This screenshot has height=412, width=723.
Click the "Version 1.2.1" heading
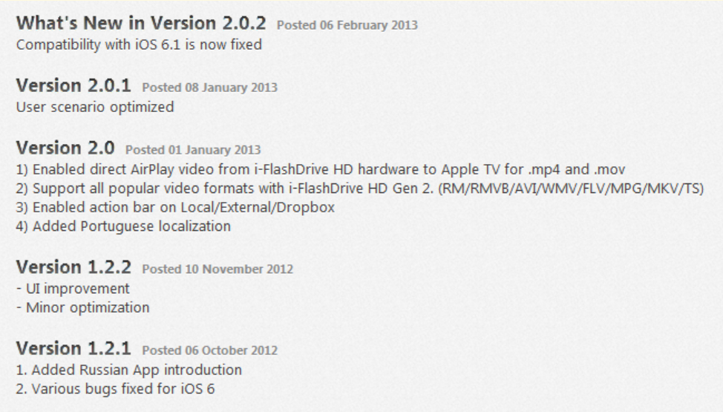(73, 348)
